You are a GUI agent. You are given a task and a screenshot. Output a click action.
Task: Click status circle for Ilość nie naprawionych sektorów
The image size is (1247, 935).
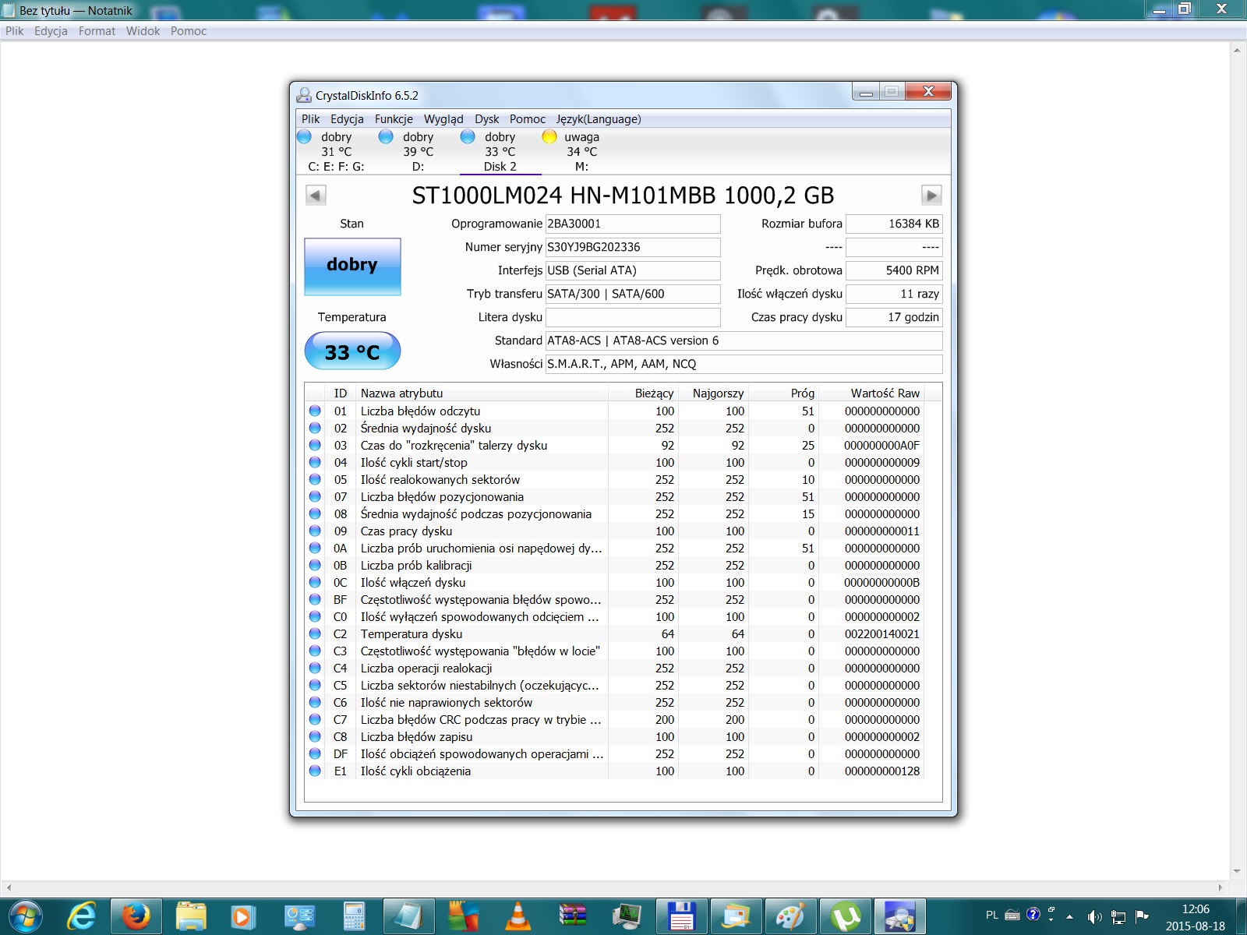[315, 702]
